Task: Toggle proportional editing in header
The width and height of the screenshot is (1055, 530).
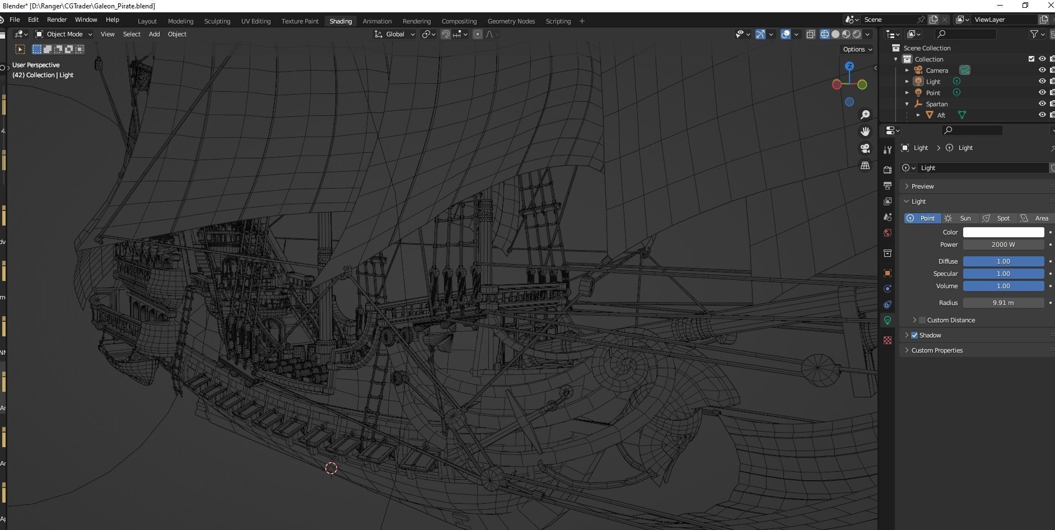Action: pyautogui.click(x=478, y=34)
